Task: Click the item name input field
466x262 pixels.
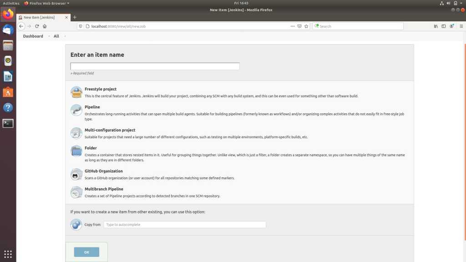Action: (154, 66)
